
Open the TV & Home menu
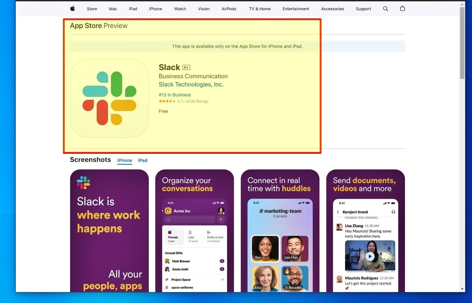(260, 9)
